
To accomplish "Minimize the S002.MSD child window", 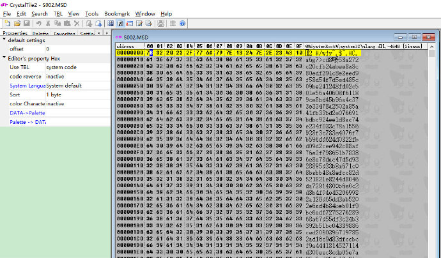I will click(401, 37).
